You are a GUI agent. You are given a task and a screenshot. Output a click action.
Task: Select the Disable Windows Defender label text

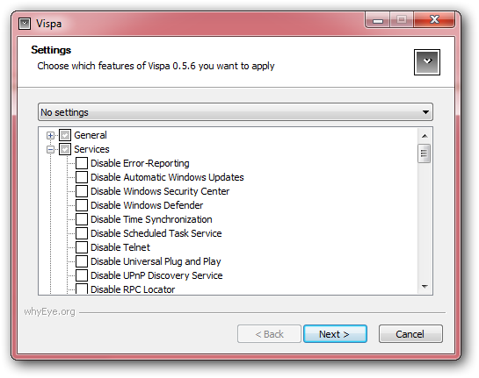(147, 205)
